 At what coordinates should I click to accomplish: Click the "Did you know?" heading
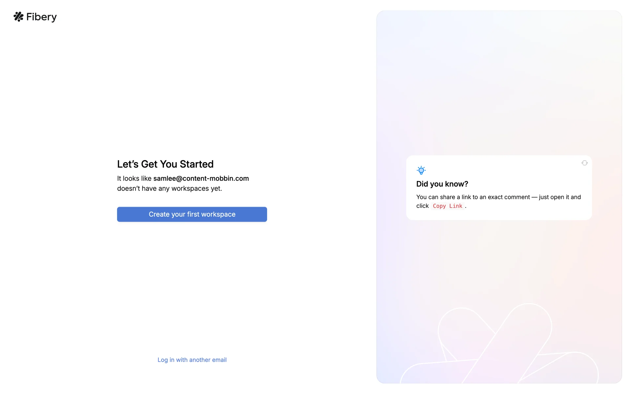coord(442,184)
